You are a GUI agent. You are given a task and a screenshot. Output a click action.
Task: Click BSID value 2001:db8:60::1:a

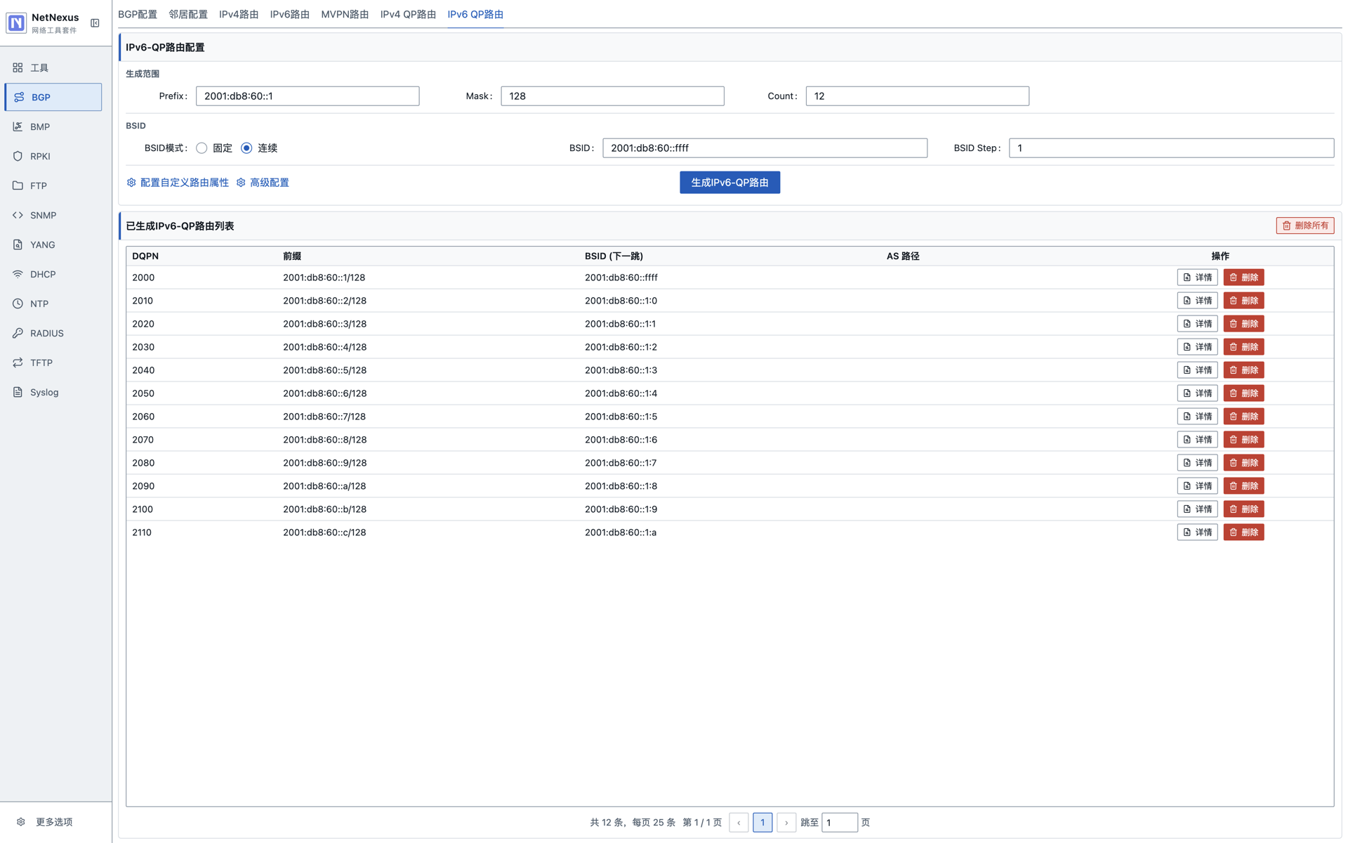click(621, 532)
